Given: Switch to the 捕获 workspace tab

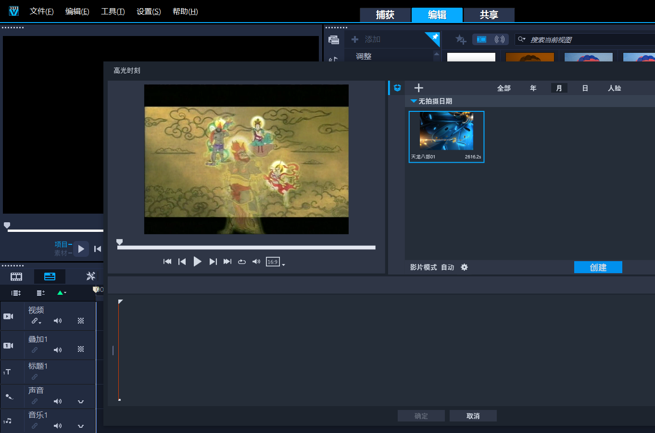Looking at the screenshot, I should click(x=385, y=15).
